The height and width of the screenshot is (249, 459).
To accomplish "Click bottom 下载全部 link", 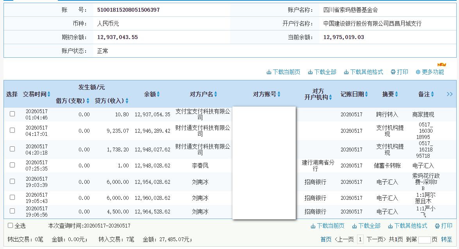I will 370,226.
